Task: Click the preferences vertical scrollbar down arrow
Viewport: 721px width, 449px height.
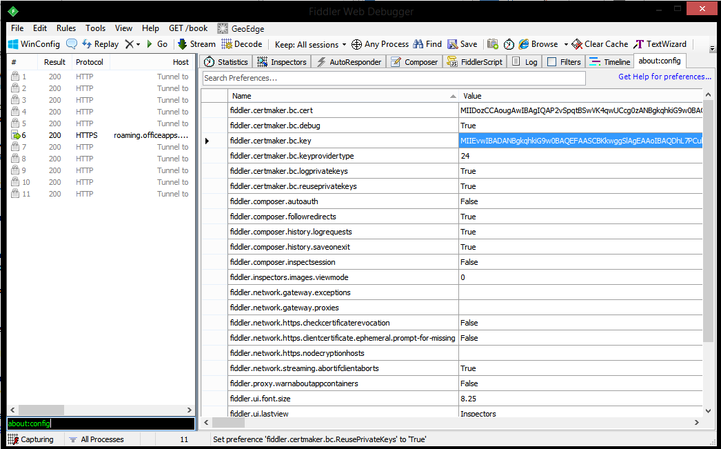Action: tap(708, 411)
